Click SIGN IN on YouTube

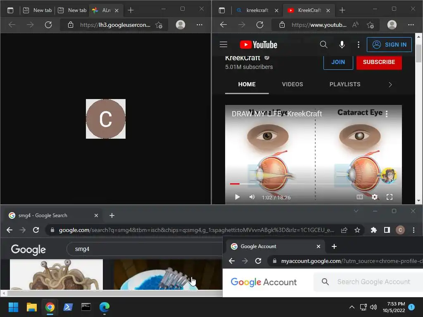[389, 45]
